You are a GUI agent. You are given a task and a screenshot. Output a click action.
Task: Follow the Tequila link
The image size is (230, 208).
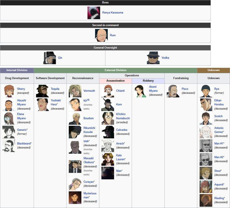tap(55, 89)
